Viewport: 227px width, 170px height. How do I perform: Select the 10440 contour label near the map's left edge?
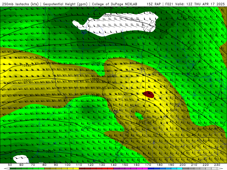[x=26, y=66]
